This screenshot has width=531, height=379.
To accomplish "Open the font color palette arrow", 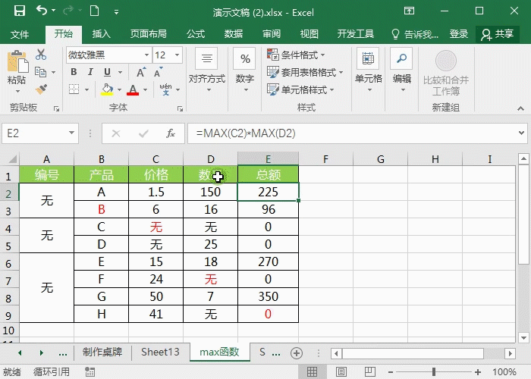I will [x=146, y=89].
